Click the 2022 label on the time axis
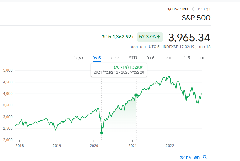Screen dimensions: 240x161 click(x=170, y=145)
